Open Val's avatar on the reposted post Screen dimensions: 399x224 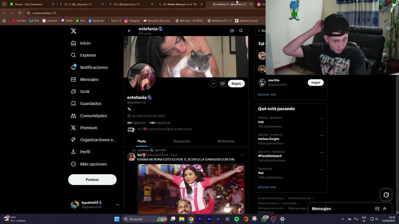131,157
